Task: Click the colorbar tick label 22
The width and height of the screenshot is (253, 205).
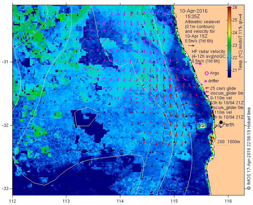Action: (x=235, y=58)
